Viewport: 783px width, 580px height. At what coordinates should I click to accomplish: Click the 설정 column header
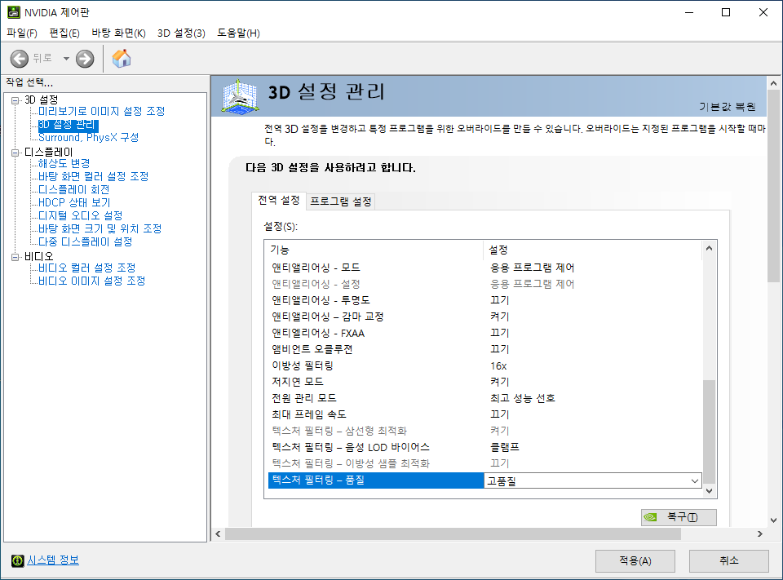coord(592,250)
